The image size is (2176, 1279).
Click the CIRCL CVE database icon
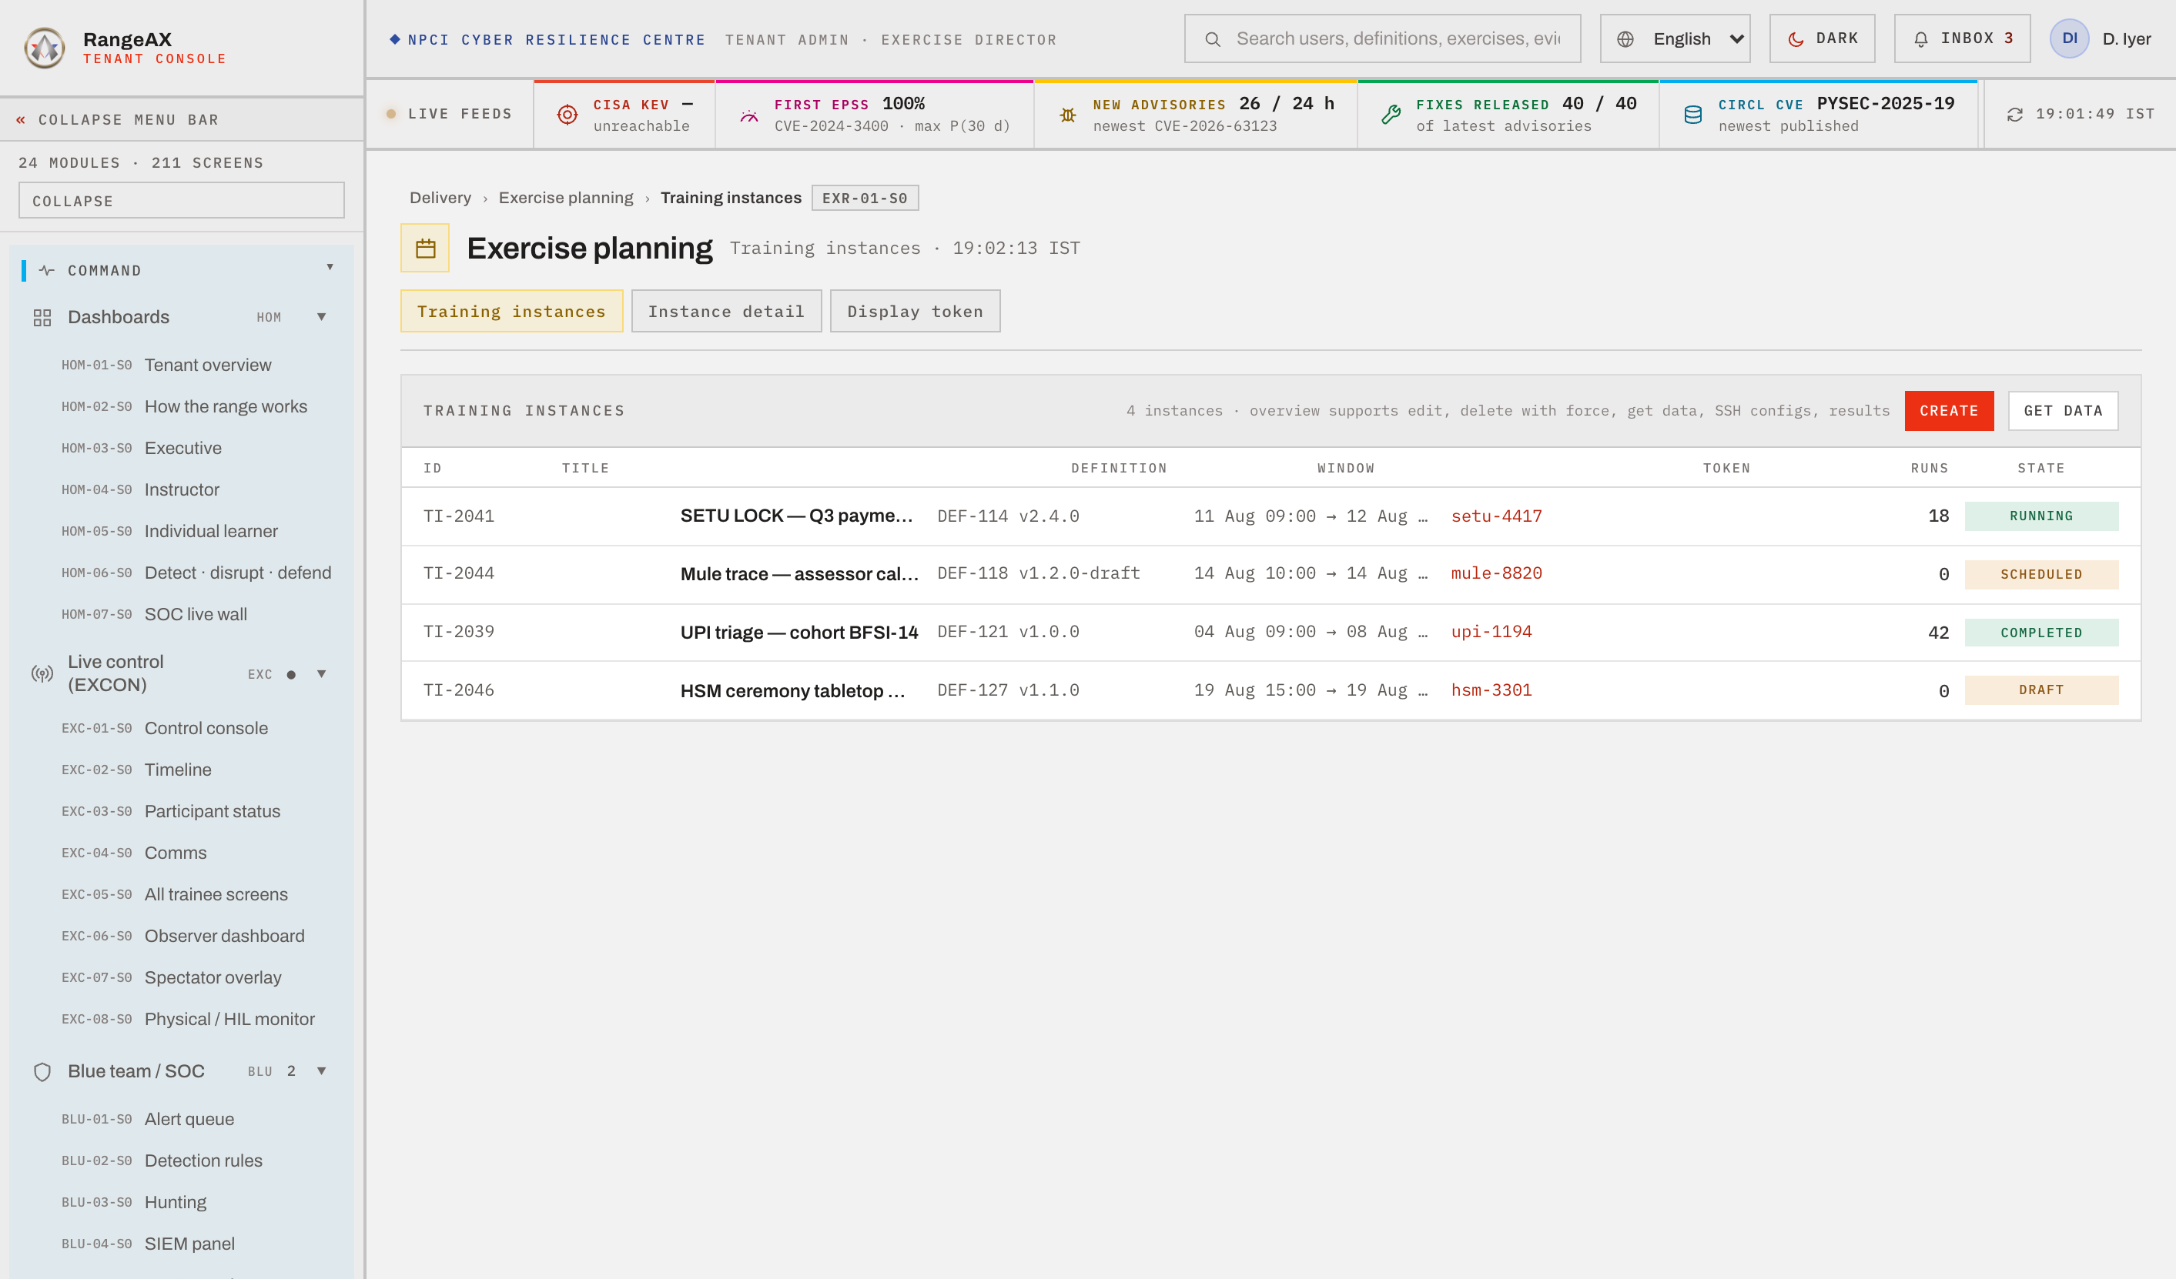1693,114
